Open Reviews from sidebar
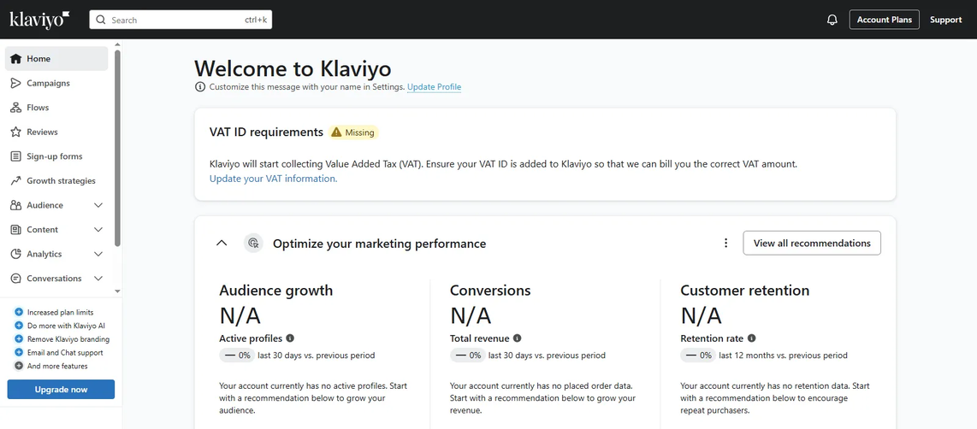The height and width of the screenshot is (429, 977). (x=56, y=132)
